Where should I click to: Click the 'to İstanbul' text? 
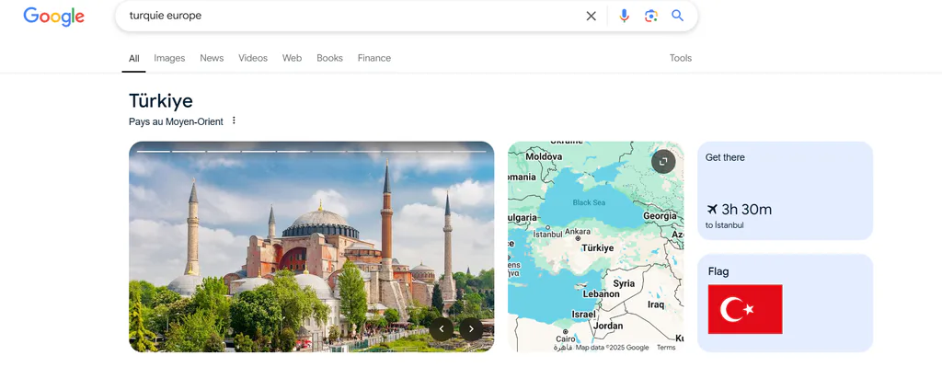point(725,225)
